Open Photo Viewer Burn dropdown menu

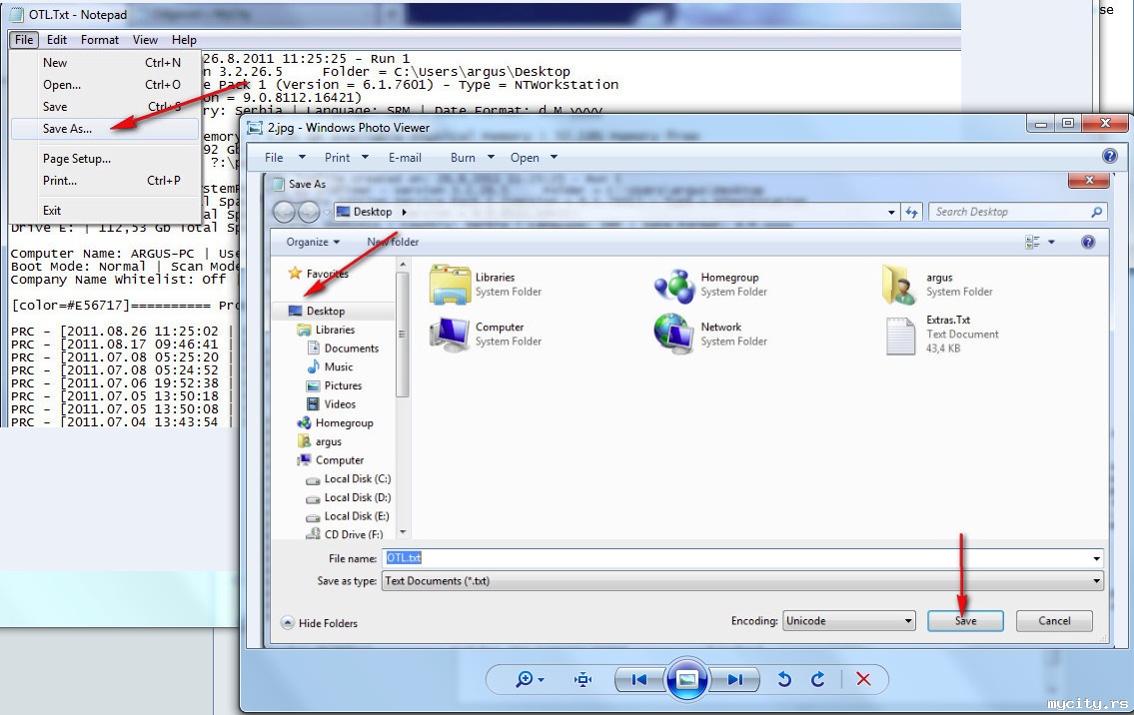point(472,158)
